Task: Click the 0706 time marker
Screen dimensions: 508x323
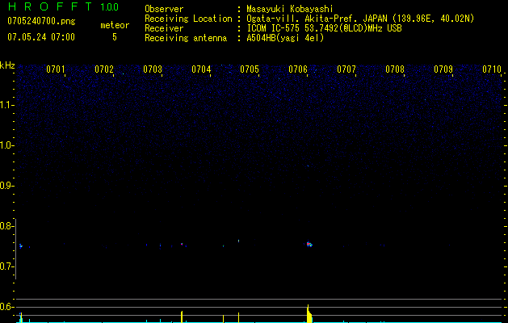Action: pyautogui.click(x=298, y=69)
